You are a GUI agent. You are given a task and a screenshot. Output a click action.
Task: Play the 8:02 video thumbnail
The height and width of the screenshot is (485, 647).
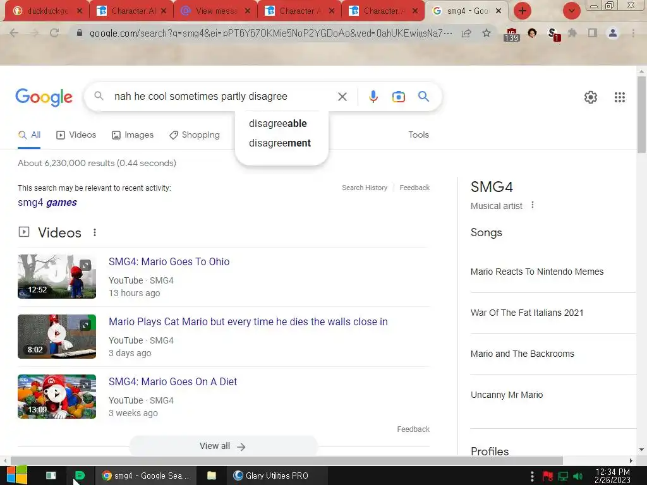tap(57, 337)
